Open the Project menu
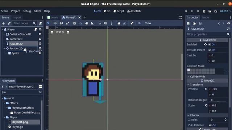This screenshot has height=130, width=232. pos(15,11)
